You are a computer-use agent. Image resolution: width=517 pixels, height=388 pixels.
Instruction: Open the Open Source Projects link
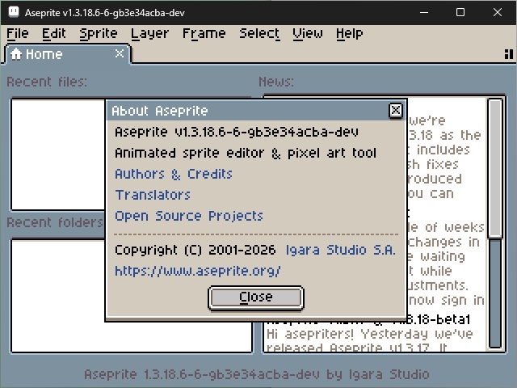coord(189,216)
